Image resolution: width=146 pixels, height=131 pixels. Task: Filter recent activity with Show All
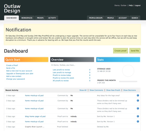[83, 90]
